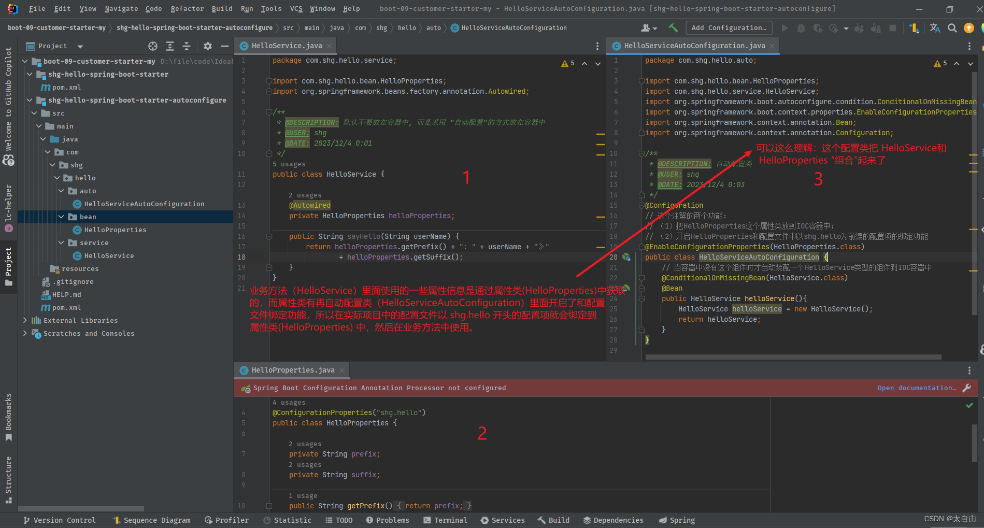Screen dimensions: 984x528
Task: Click the Search Everywhere magnifier icon
Action: 952,28
